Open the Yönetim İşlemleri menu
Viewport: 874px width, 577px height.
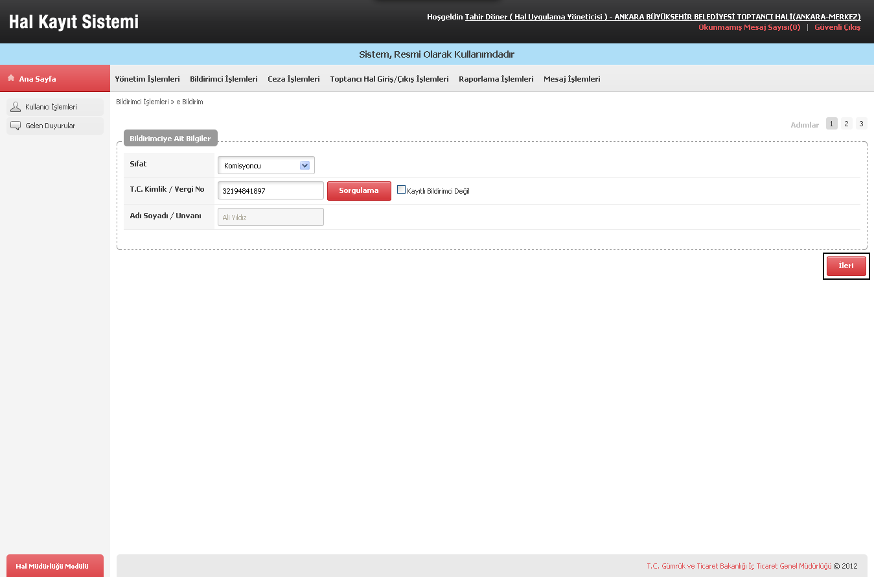[147, 79]
